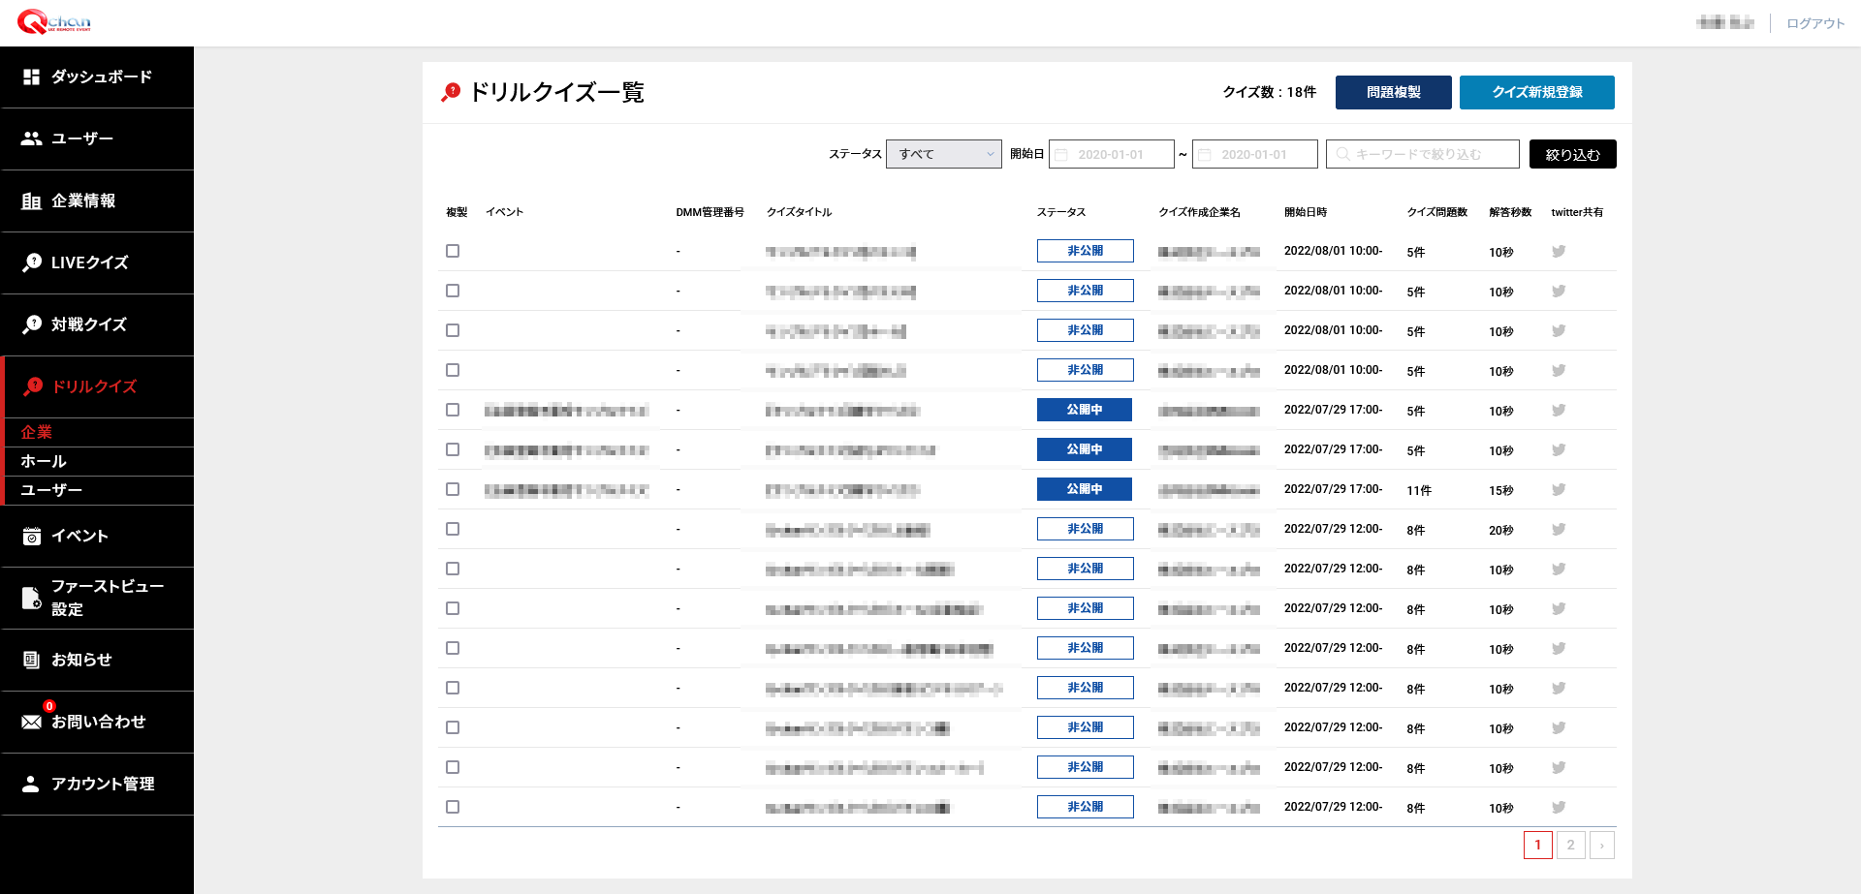
Task: Click the keyword search input field
Action: 1422,154
